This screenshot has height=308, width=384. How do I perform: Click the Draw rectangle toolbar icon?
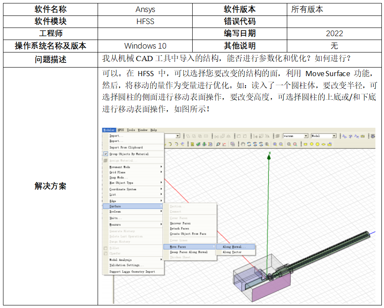click(x=306, y=144)
